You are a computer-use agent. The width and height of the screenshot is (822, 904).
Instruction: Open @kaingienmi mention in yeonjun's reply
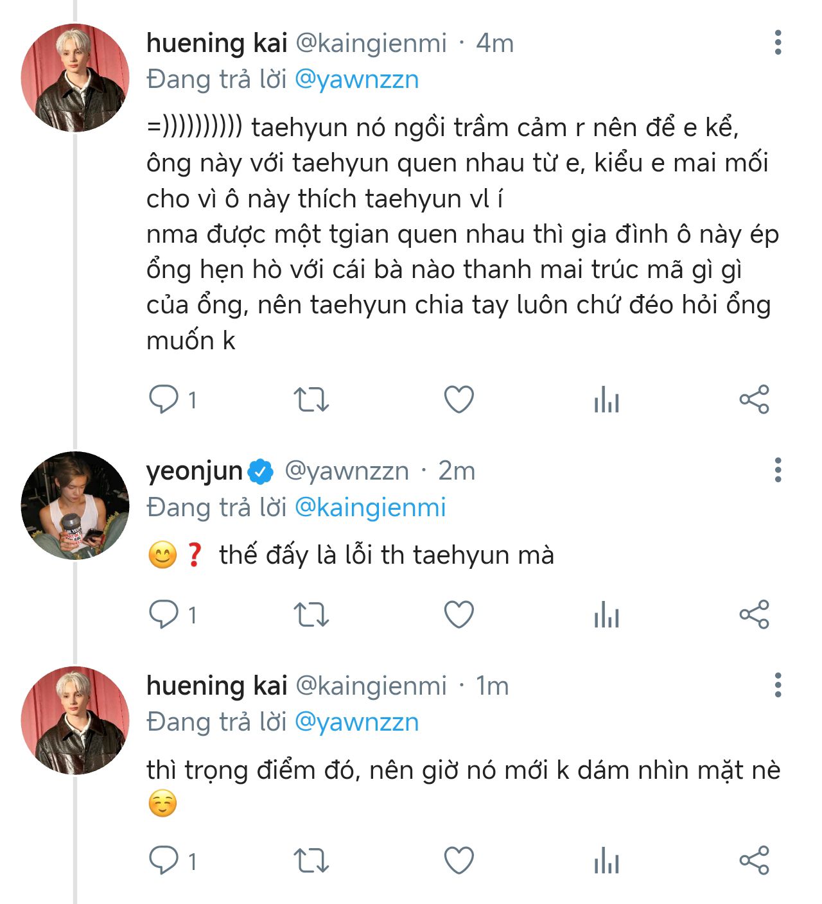(370, 507)
